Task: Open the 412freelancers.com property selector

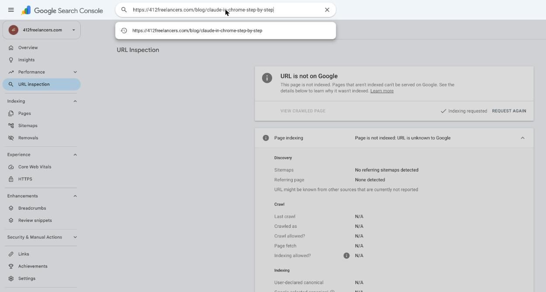Action: click(x=41, y=30)
